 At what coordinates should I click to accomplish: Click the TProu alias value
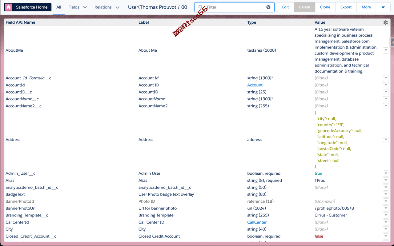coord(320,181)
